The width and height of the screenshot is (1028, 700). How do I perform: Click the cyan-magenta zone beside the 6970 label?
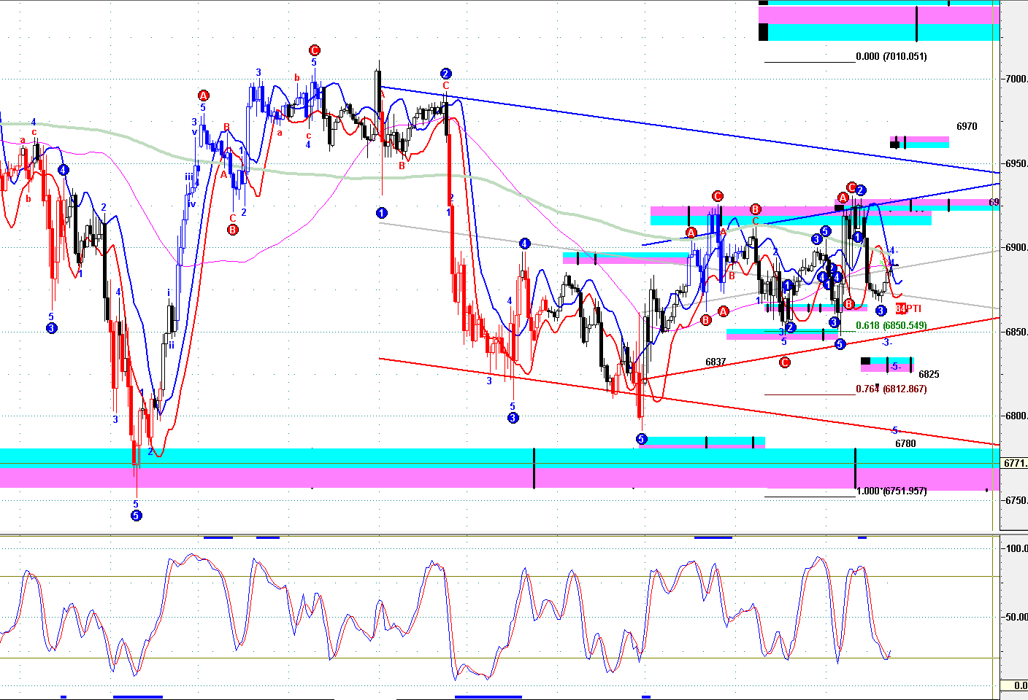pos(920,142)
